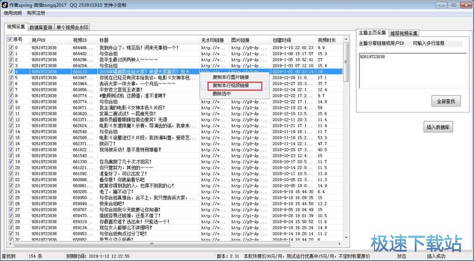Uncheck the checkbox for row 2
Image resolution: width=474 pixels, height=261 pixels.
click(x=11, y=60)
